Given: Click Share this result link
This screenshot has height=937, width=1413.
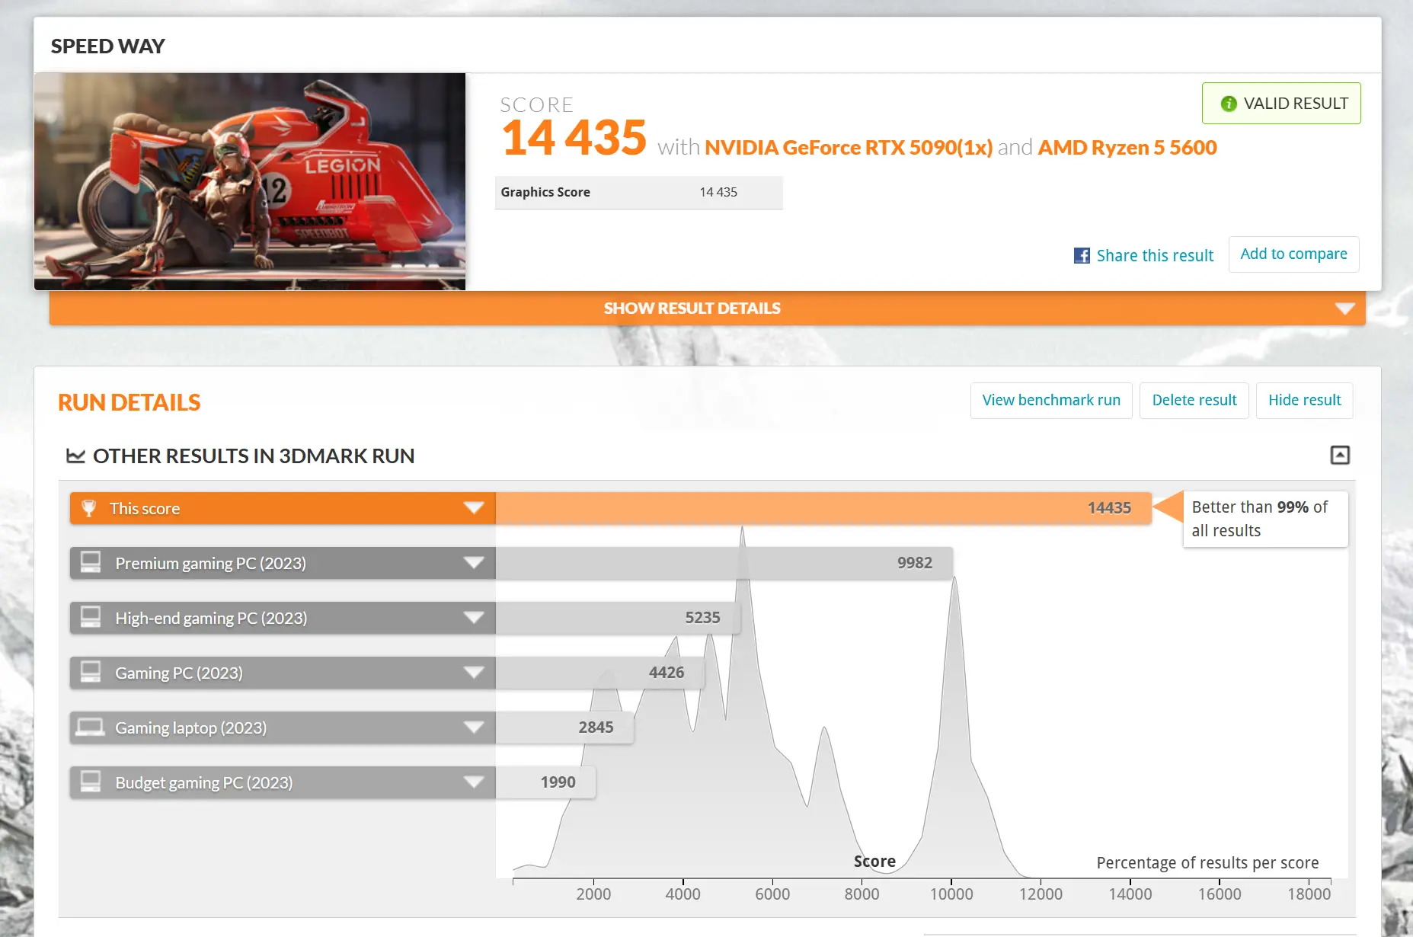Looking at the screenshot, I should point(1155,256).
